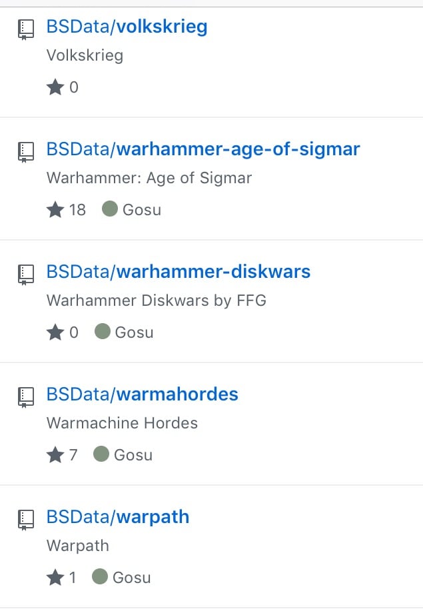Click the star icon under Volkskrieg

coord(55,87)
